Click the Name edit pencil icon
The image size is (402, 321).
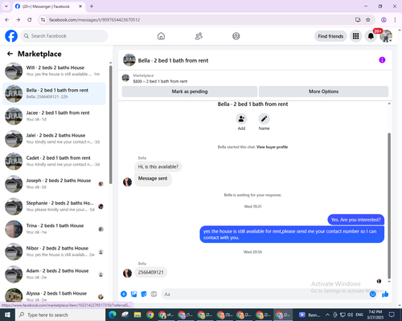264,119
